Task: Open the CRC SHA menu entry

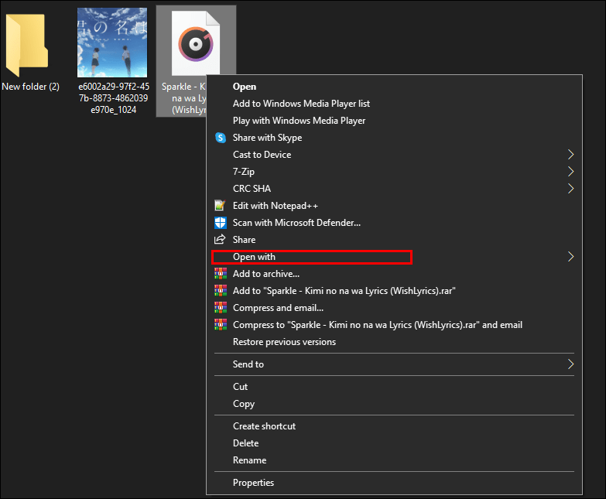Action: [394, 189]
